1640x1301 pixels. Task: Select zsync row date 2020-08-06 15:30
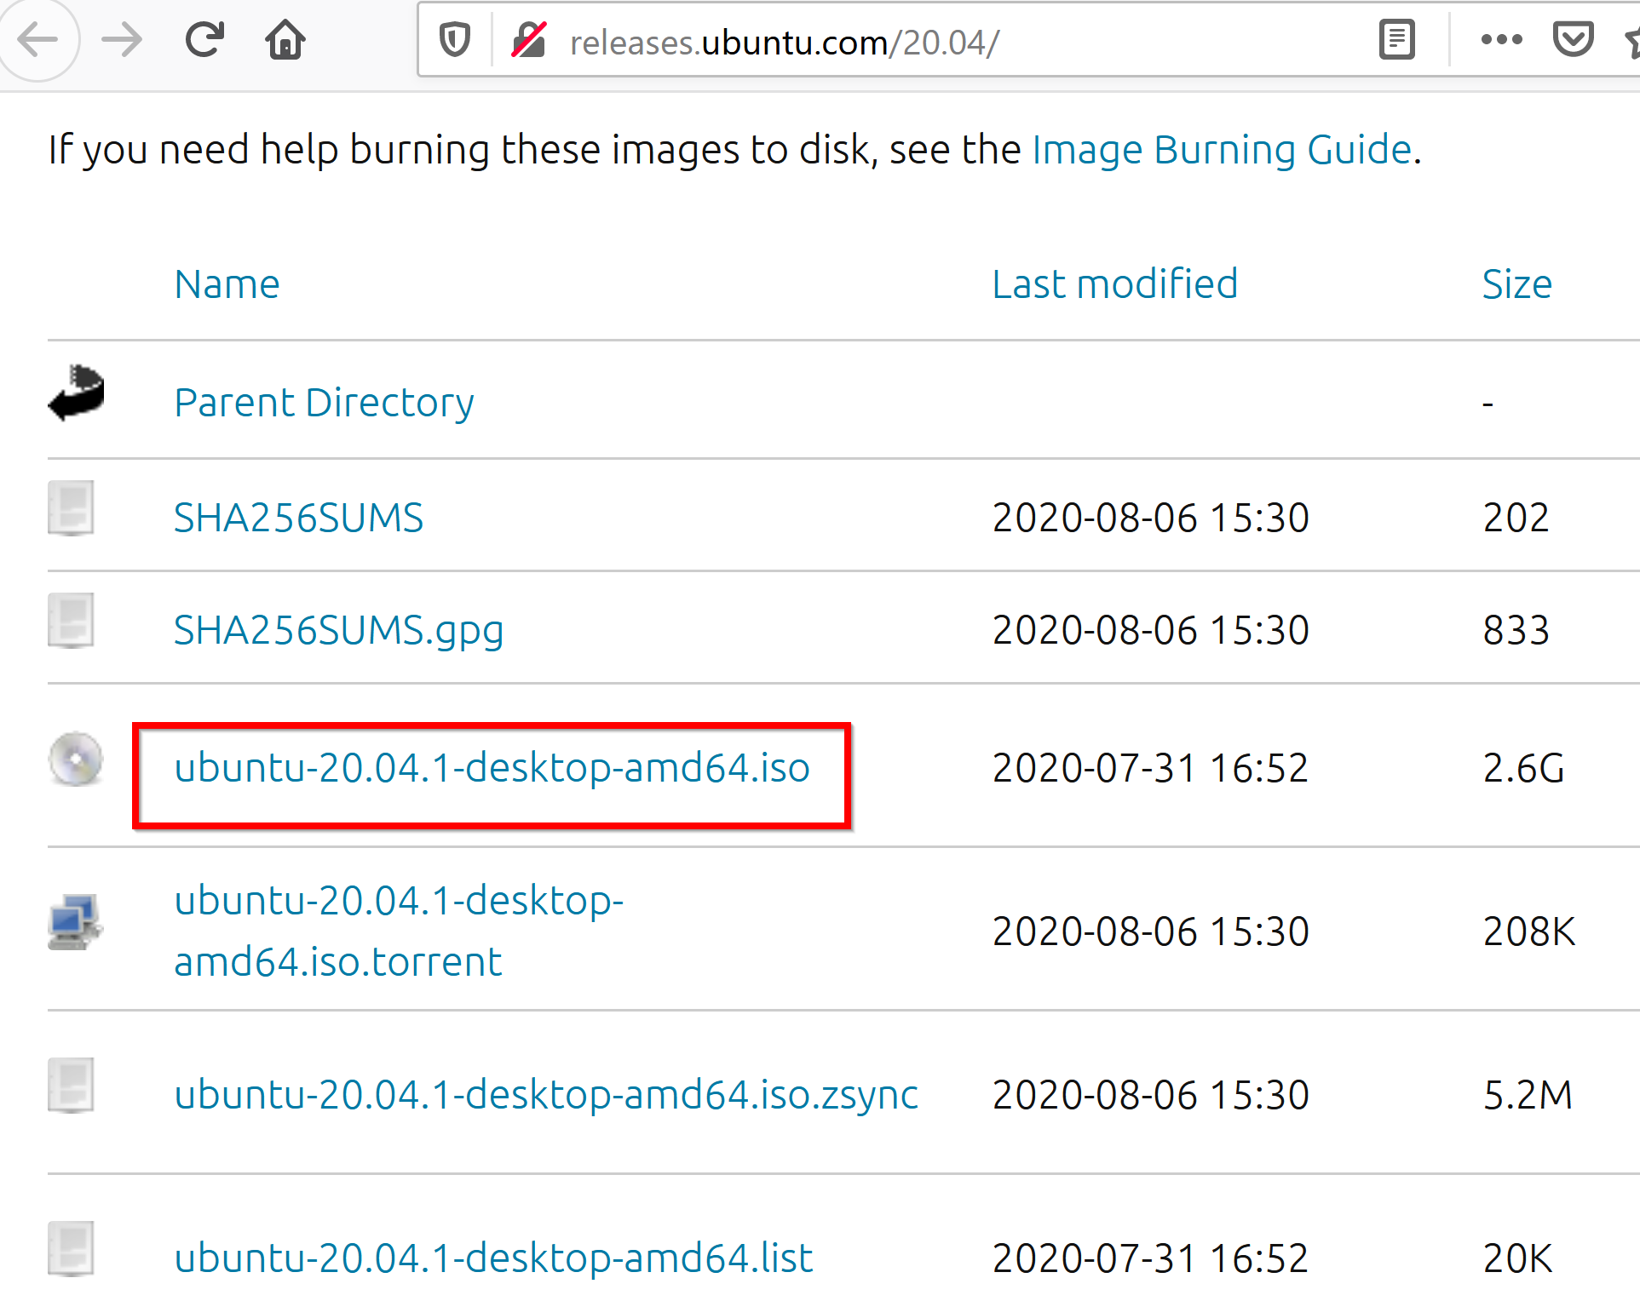(x=1150, y=1095)
